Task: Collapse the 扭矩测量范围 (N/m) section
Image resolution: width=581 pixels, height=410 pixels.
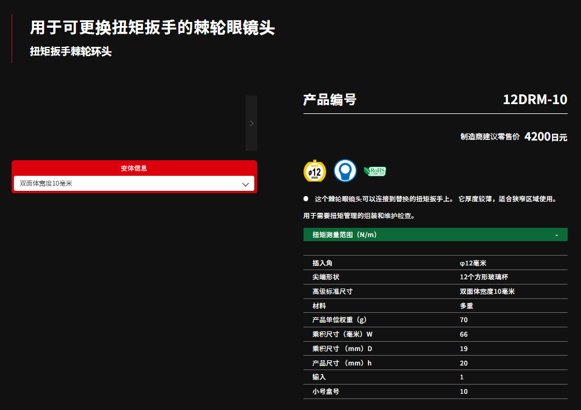Action: point(434,235)
